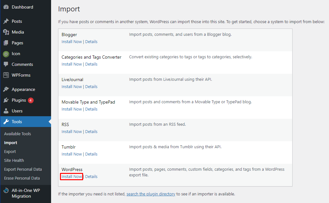View Details for the RSS importer
Viewport: 329px width, 203px height.
tap(91, 131)
